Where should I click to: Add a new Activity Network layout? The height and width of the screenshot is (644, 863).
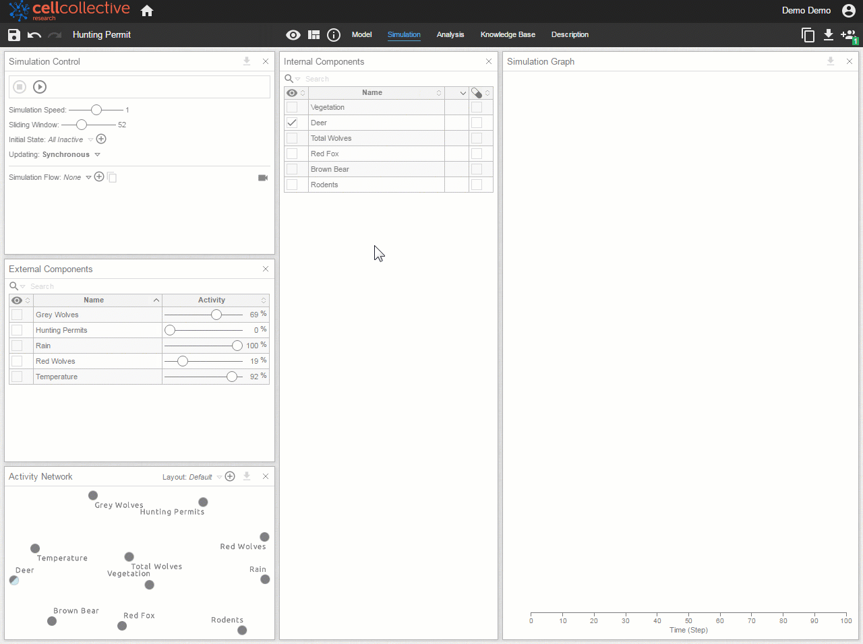click(230, 476)
